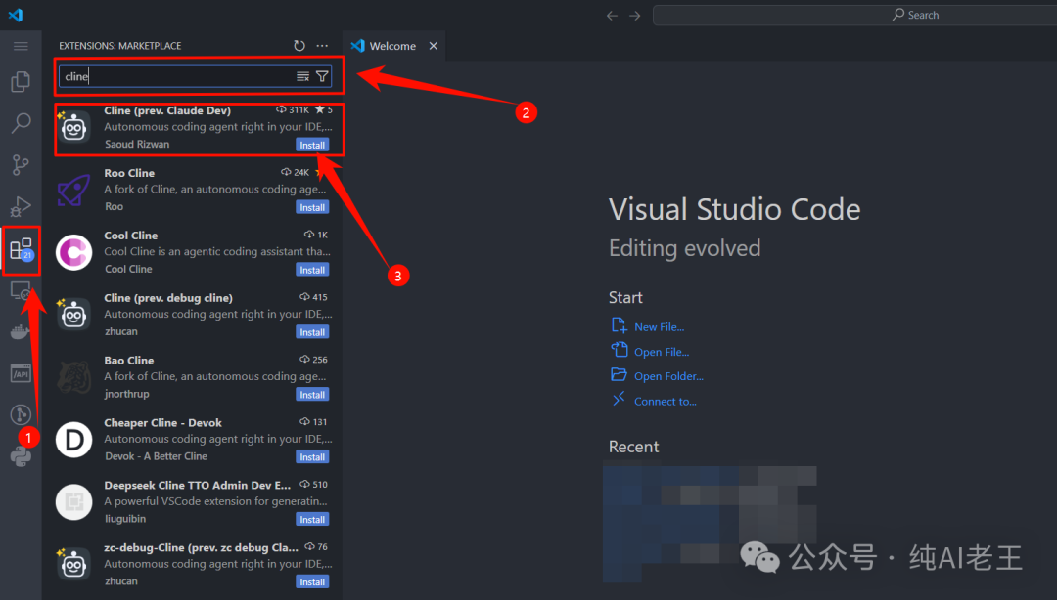The width and height of the screenshot is (1057, 600).
Task: Install zc-debug-Cline extension
Action: point(312,581)
